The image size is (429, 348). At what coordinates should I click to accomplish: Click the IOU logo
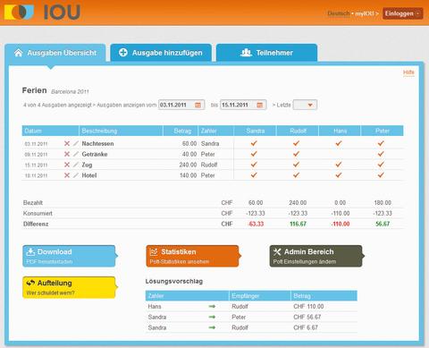(42, 13)
